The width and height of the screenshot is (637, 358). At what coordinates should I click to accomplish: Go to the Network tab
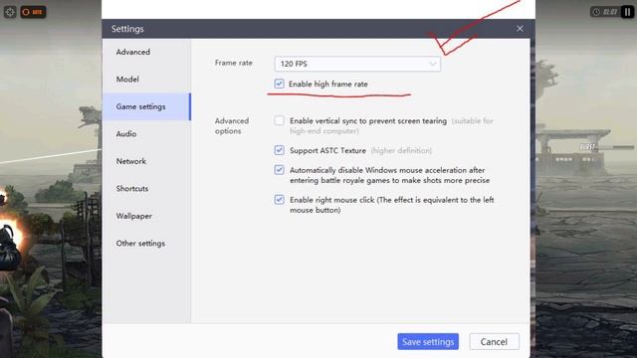(146, 161)
